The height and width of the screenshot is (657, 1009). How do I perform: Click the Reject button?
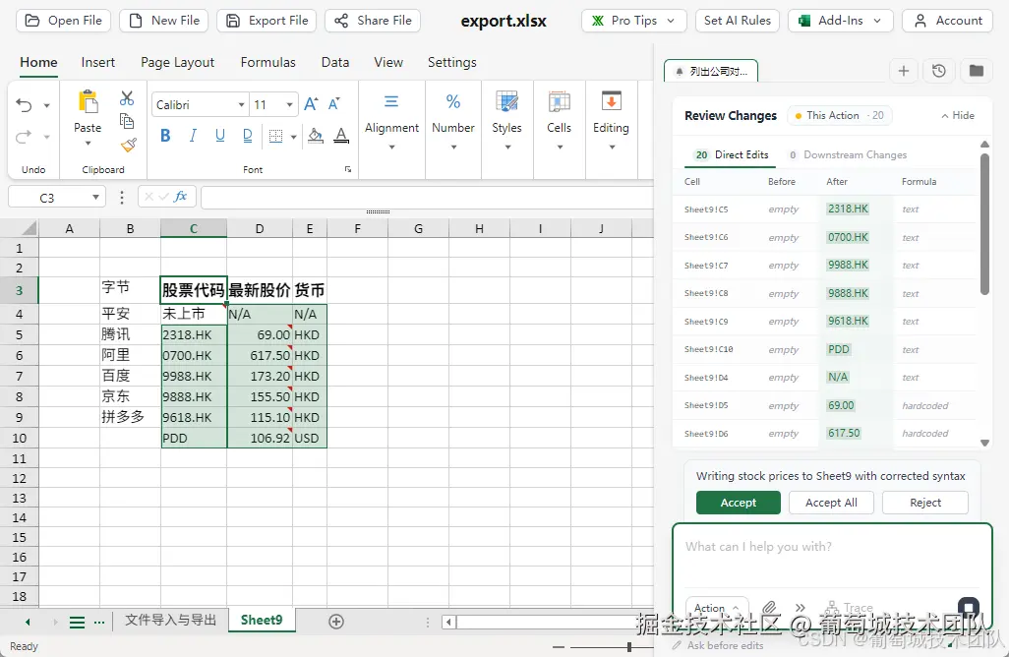coord(925,503)
